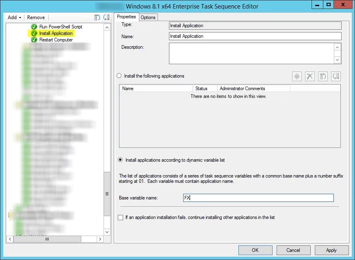Click the delete application X icon
Viewport: 355px width, 260px height.
[310, 76]
